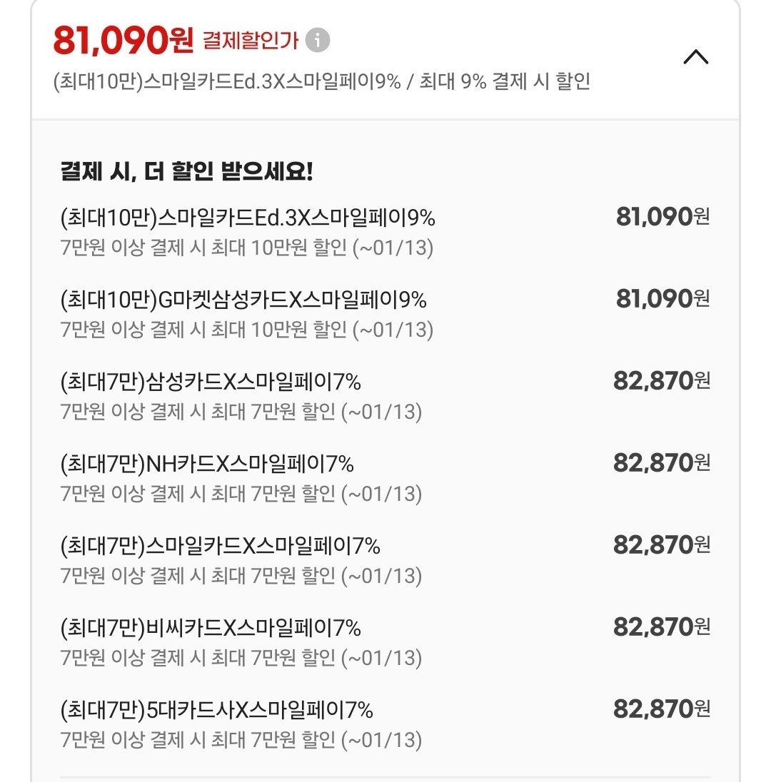Choose the 삼성카드X스마일페이7% discount row
771x782 pixels.
211,382
